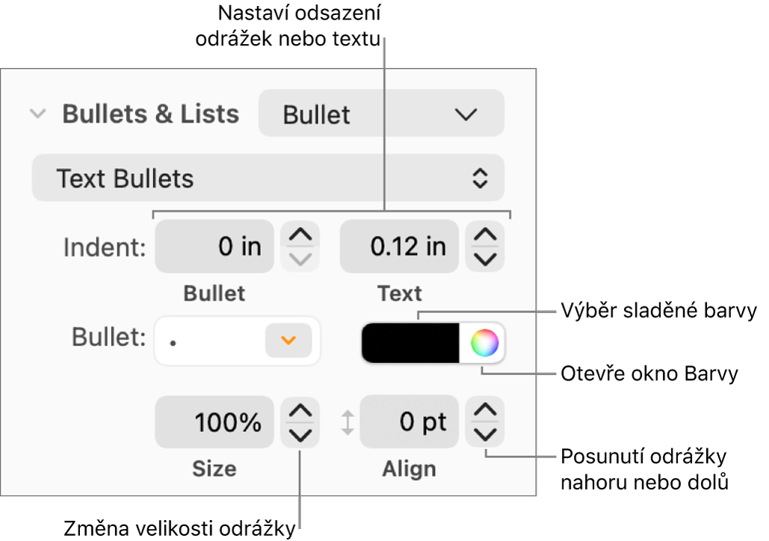The height and width of the screenshot is (541, 769).
Task: Select Bullet from the list format popup
Action: [x=380, y=114]
